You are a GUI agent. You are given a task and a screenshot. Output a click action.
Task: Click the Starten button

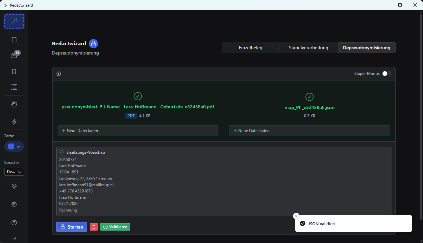click(x=72, y=227)
